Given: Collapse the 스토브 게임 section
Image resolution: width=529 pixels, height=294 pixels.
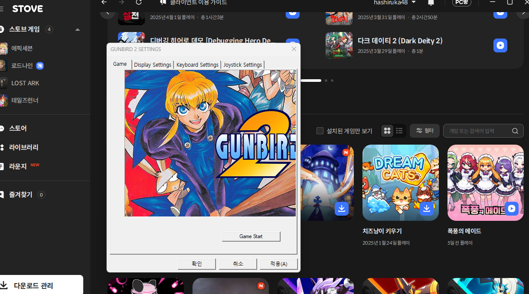Looking at the screenshot, I should tap(78, 29).
